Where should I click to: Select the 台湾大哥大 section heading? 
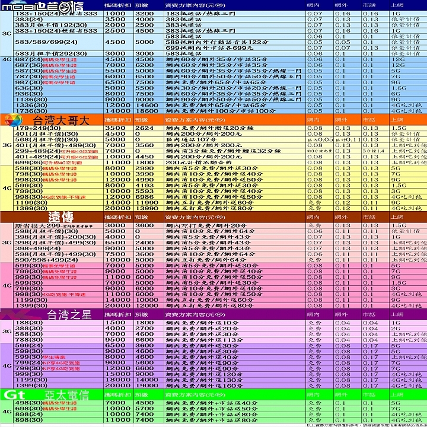click(x=61, y=120)
